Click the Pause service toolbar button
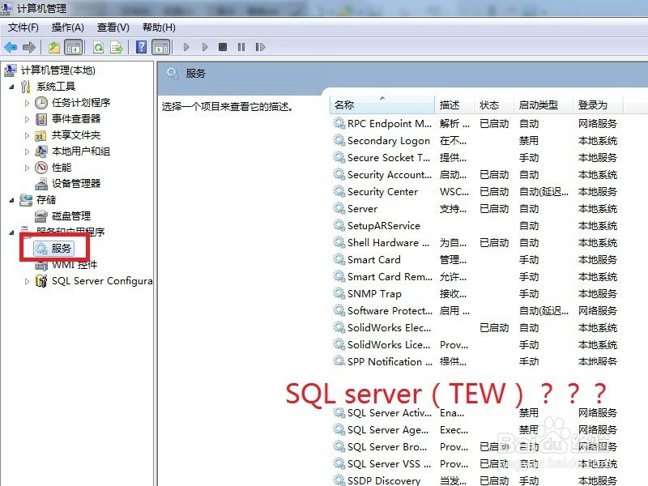This screenshot has height=486, width=648. 241,47
